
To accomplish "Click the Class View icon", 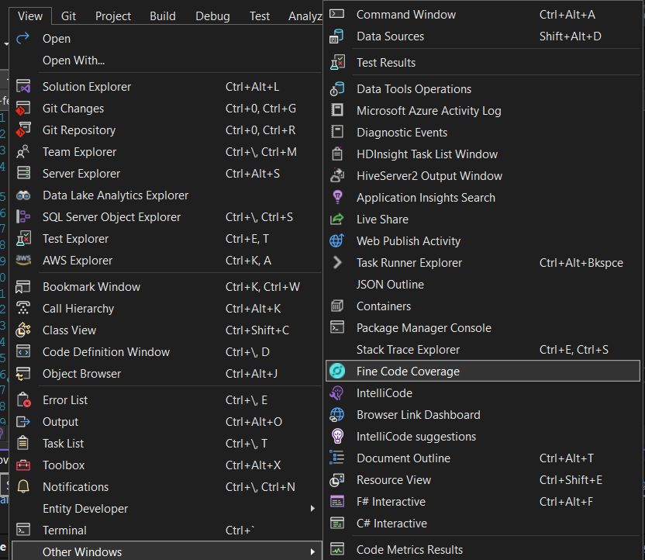I will (23, 330).
